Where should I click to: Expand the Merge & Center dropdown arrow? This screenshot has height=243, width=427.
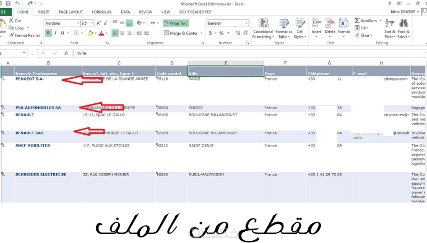(201, 33)
